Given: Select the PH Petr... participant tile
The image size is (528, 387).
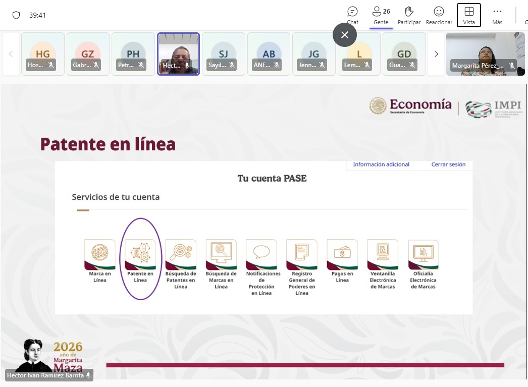Looking at the screenshot, I should (x=133, y=54).
